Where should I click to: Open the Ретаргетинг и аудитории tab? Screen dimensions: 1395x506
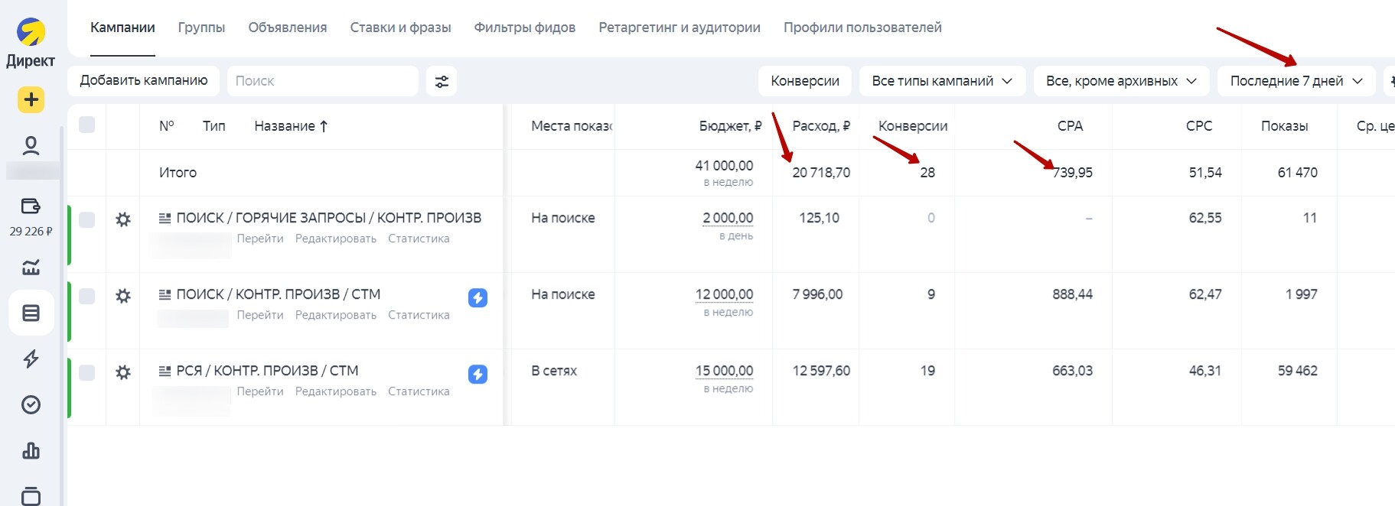pyautogui.click(x=679, y=28)
